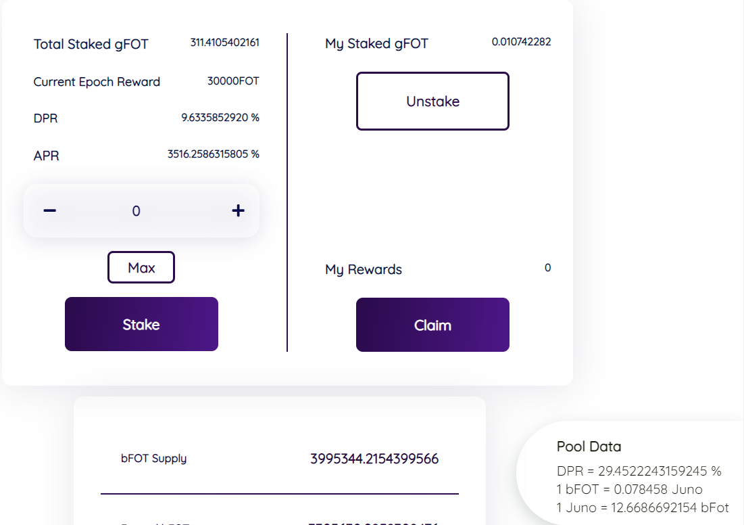Click the My Staked gFOT label
The image size is (744, 525).
click(x=376, y=44)
